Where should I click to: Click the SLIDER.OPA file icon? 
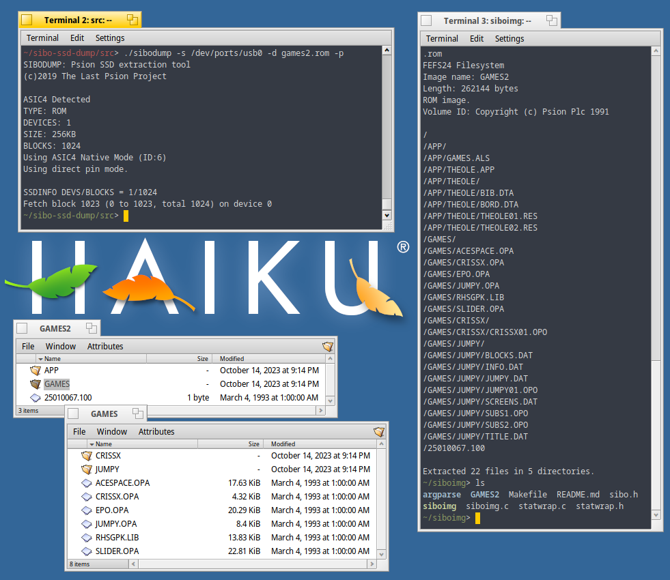(x=87, y=551)
